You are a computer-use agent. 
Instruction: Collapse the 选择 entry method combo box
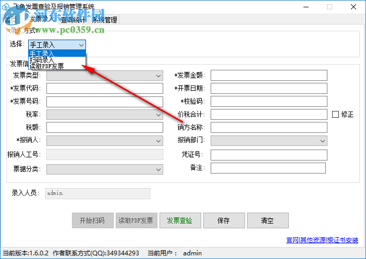coord(57,45)
